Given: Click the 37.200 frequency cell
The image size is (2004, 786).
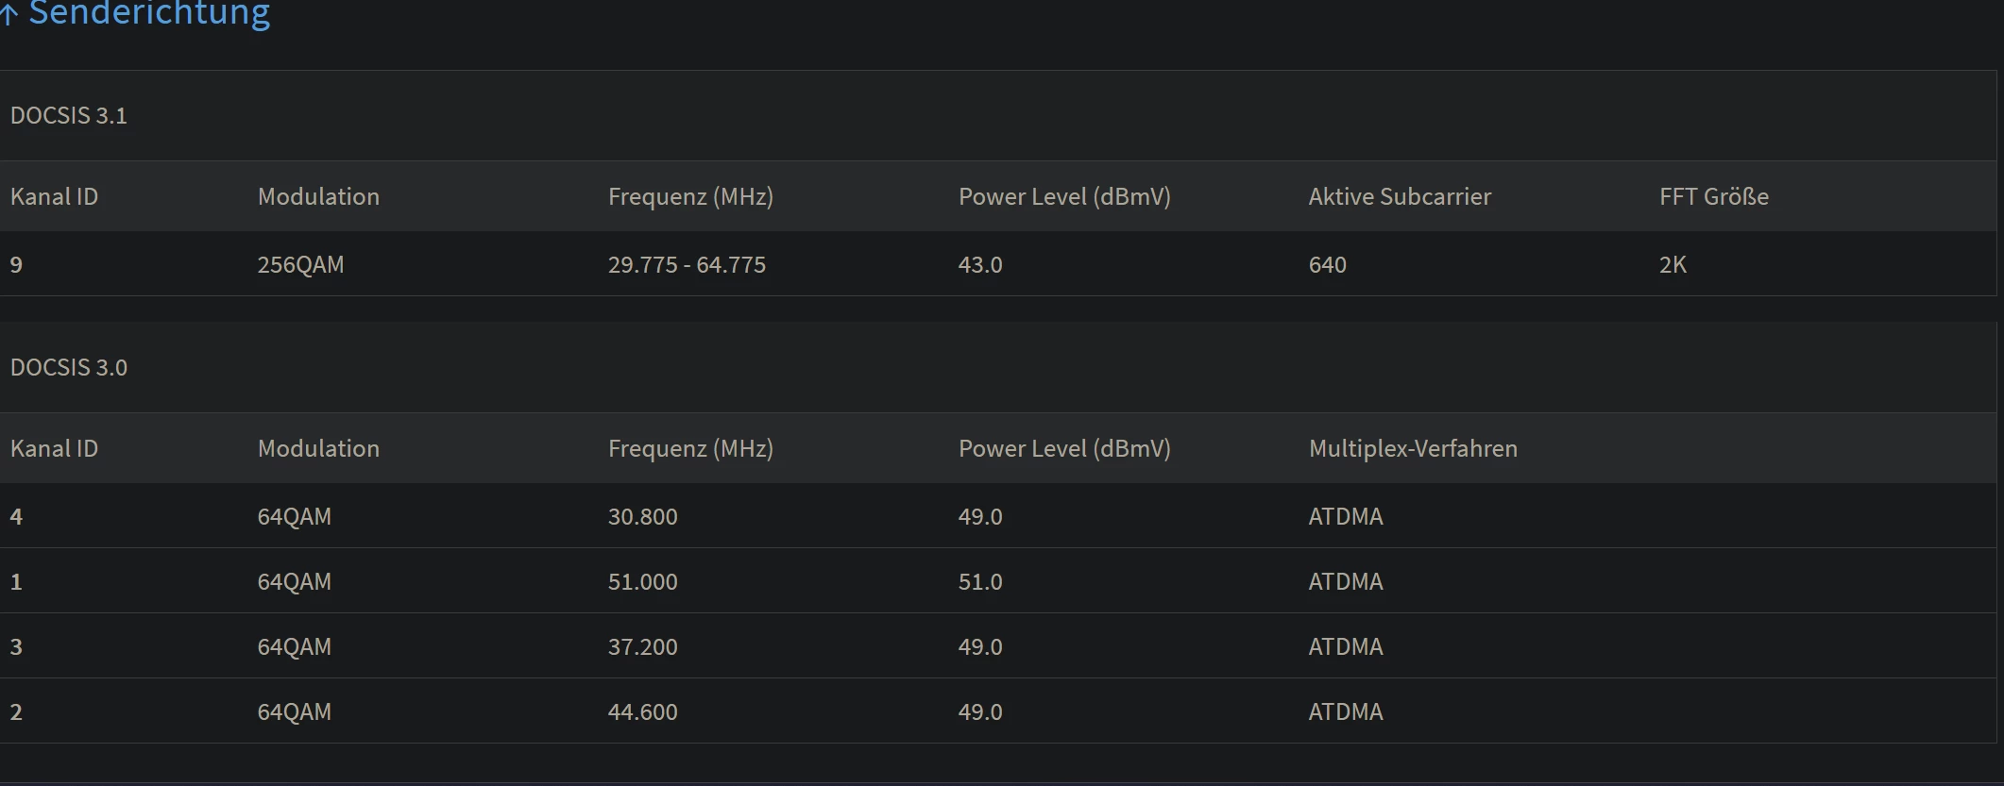Looking at the screenshot, I should coord(642,646).
